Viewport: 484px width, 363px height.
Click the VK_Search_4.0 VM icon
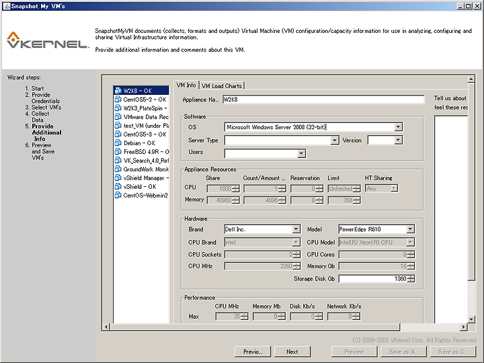(x=118, y=160)
